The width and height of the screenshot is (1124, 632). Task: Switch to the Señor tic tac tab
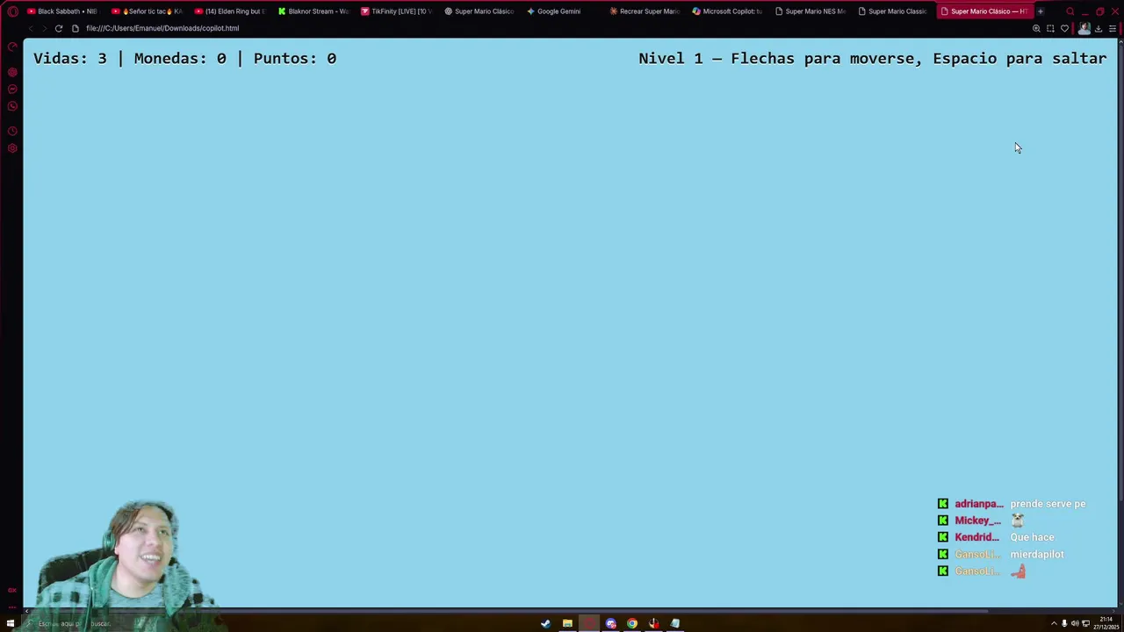point(147,11)
